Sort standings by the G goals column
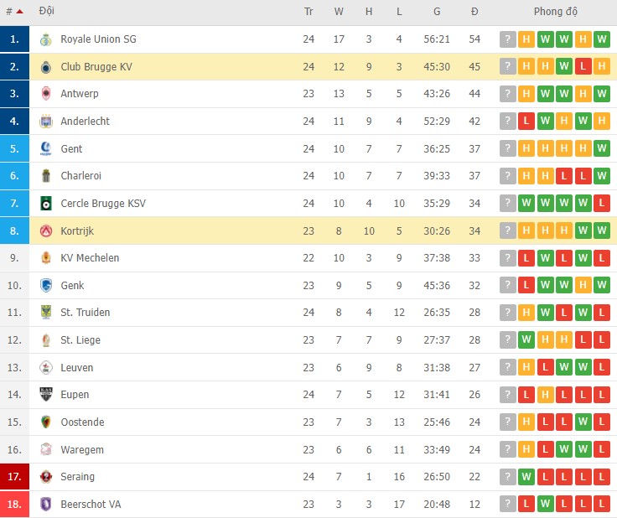The image size is (617, 518). tap(437, 12)
